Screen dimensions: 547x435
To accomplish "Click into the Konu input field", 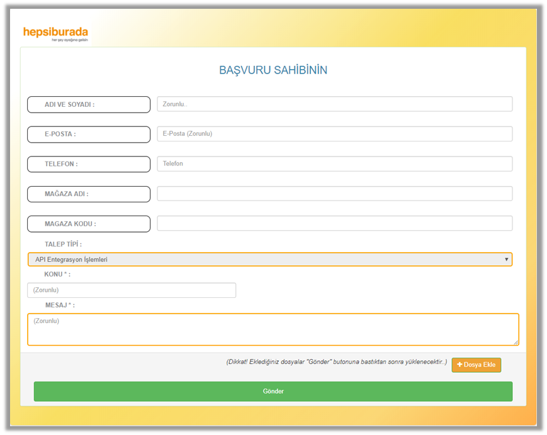I will pyautogui.click(x=132, y=290).
